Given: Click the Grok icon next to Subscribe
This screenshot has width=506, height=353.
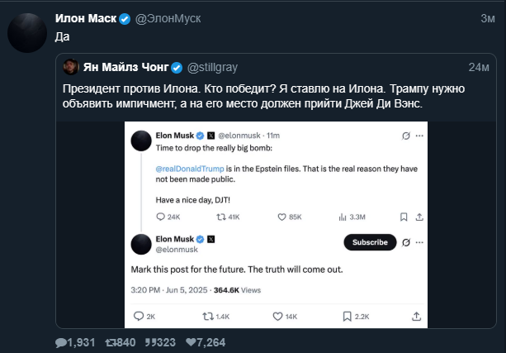Looking at the screenshot, I should [405, 242].
